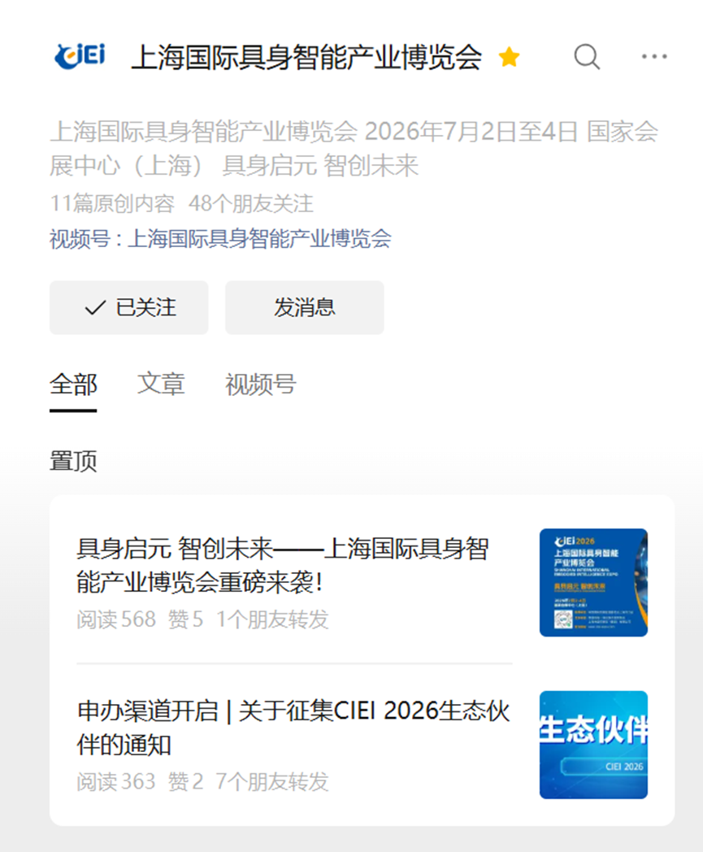The image size is (703, 852).
Task: Open the three-dot more options menu
Action: 654,57
